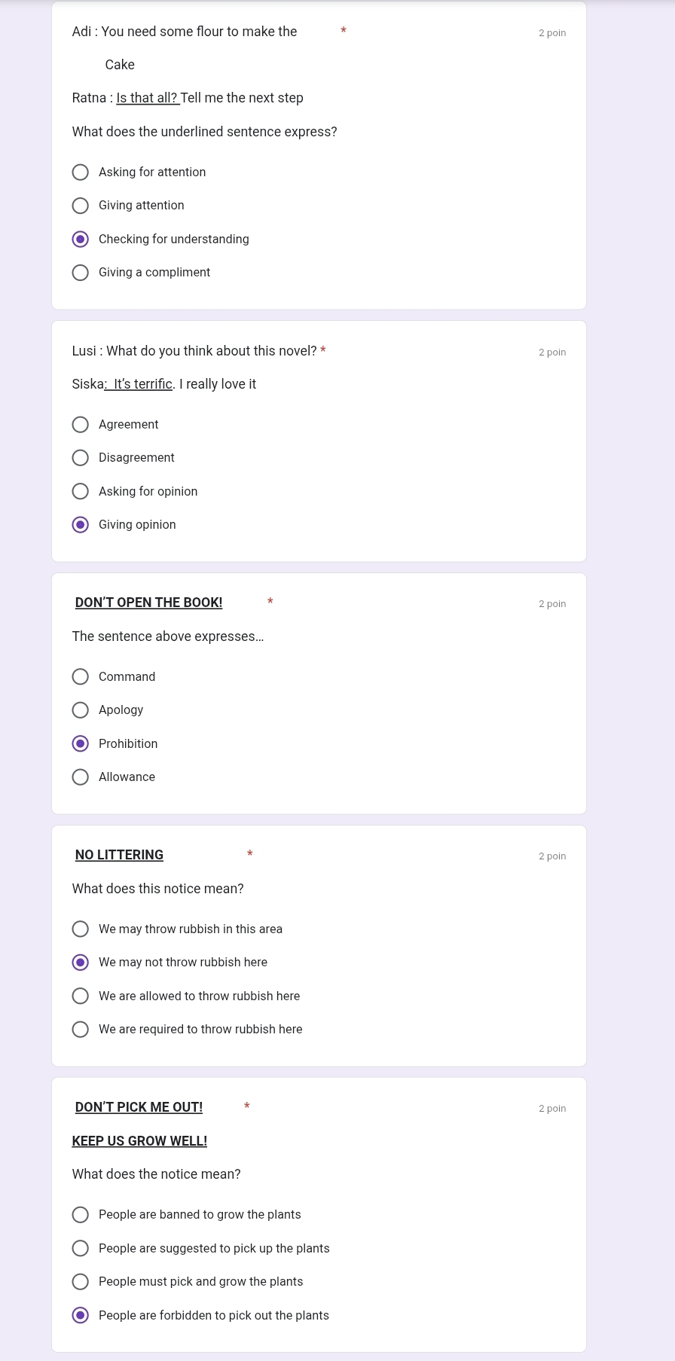The width and height of the screenshot is (675, 1361).
Task: Choose the 'Giving attention' radio button
Action: [x=81, y=206]
